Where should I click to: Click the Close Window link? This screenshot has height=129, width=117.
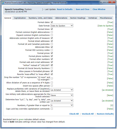[99, 9]
